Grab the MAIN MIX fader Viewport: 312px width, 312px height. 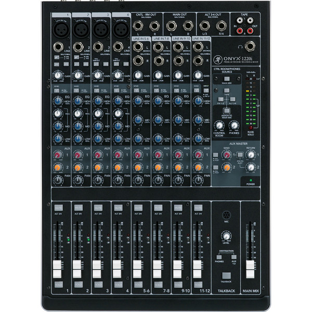[x=250, y=269]
